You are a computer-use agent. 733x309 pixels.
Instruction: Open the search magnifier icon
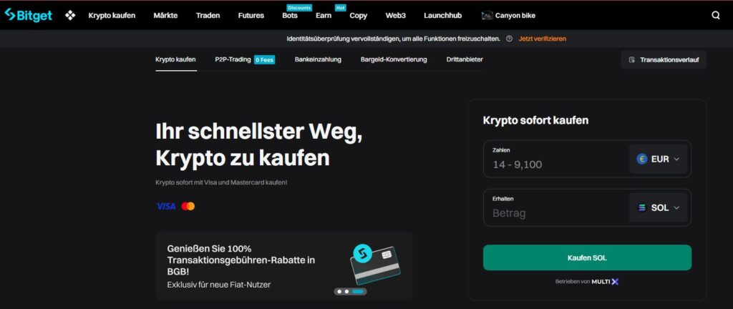pos(715,16)
